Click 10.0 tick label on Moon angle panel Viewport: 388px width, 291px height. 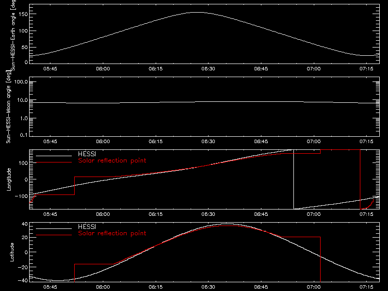pyautogui.click(x=22, y=100)
